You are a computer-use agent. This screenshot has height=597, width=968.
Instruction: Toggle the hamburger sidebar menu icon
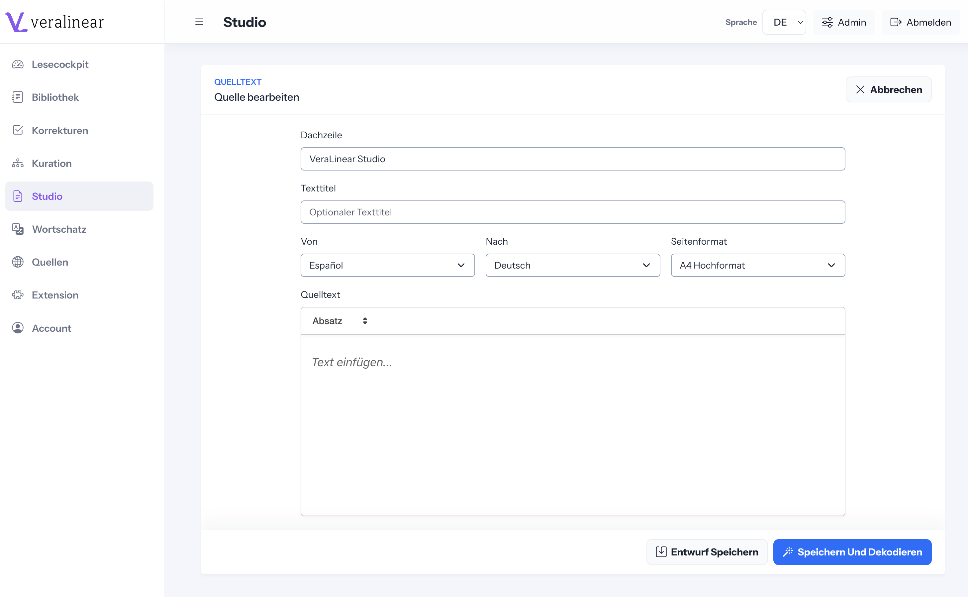point(199,22)
